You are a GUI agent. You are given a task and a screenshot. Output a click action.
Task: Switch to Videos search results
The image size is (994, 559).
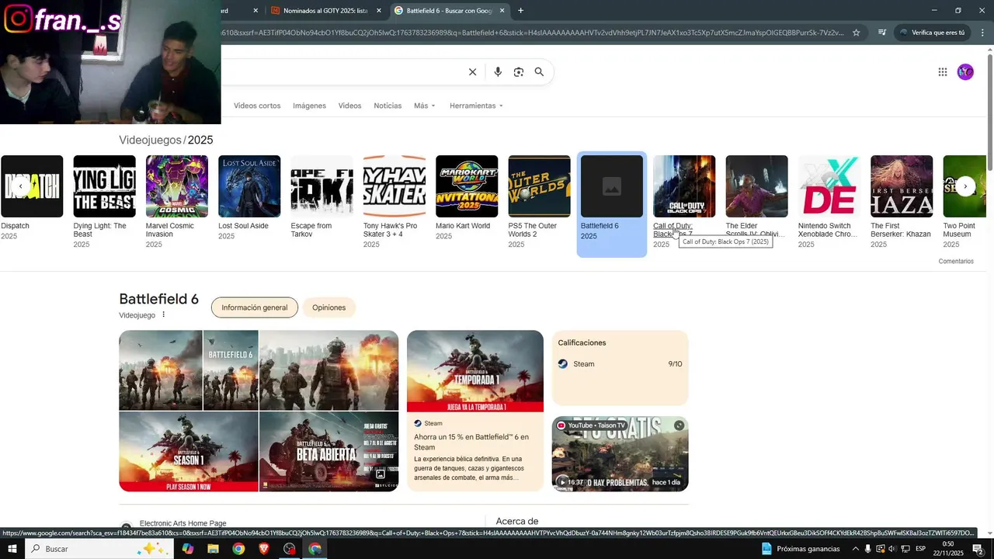point(349,106)
